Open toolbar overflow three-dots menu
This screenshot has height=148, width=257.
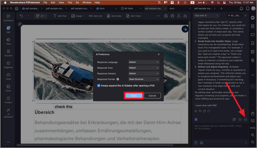[158, 16]
